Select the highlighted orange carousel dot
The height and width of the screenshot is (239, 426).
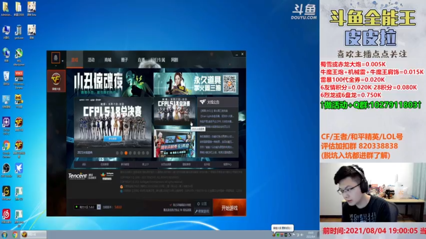126,153
